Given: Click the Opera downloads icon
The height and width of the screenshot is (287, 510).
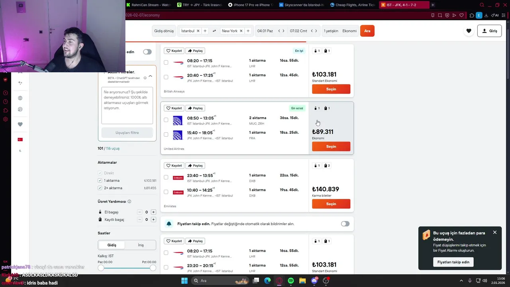Looking at the screenshot, I should coord(486,15).
